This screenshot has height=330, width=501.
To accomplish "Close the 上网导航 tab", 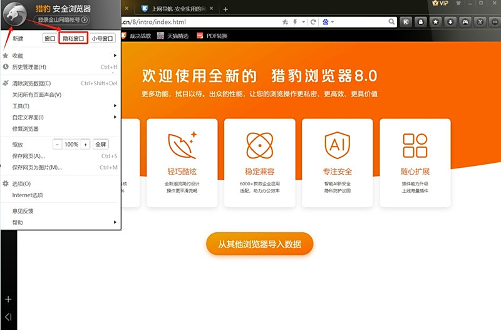I will point(211,9).
